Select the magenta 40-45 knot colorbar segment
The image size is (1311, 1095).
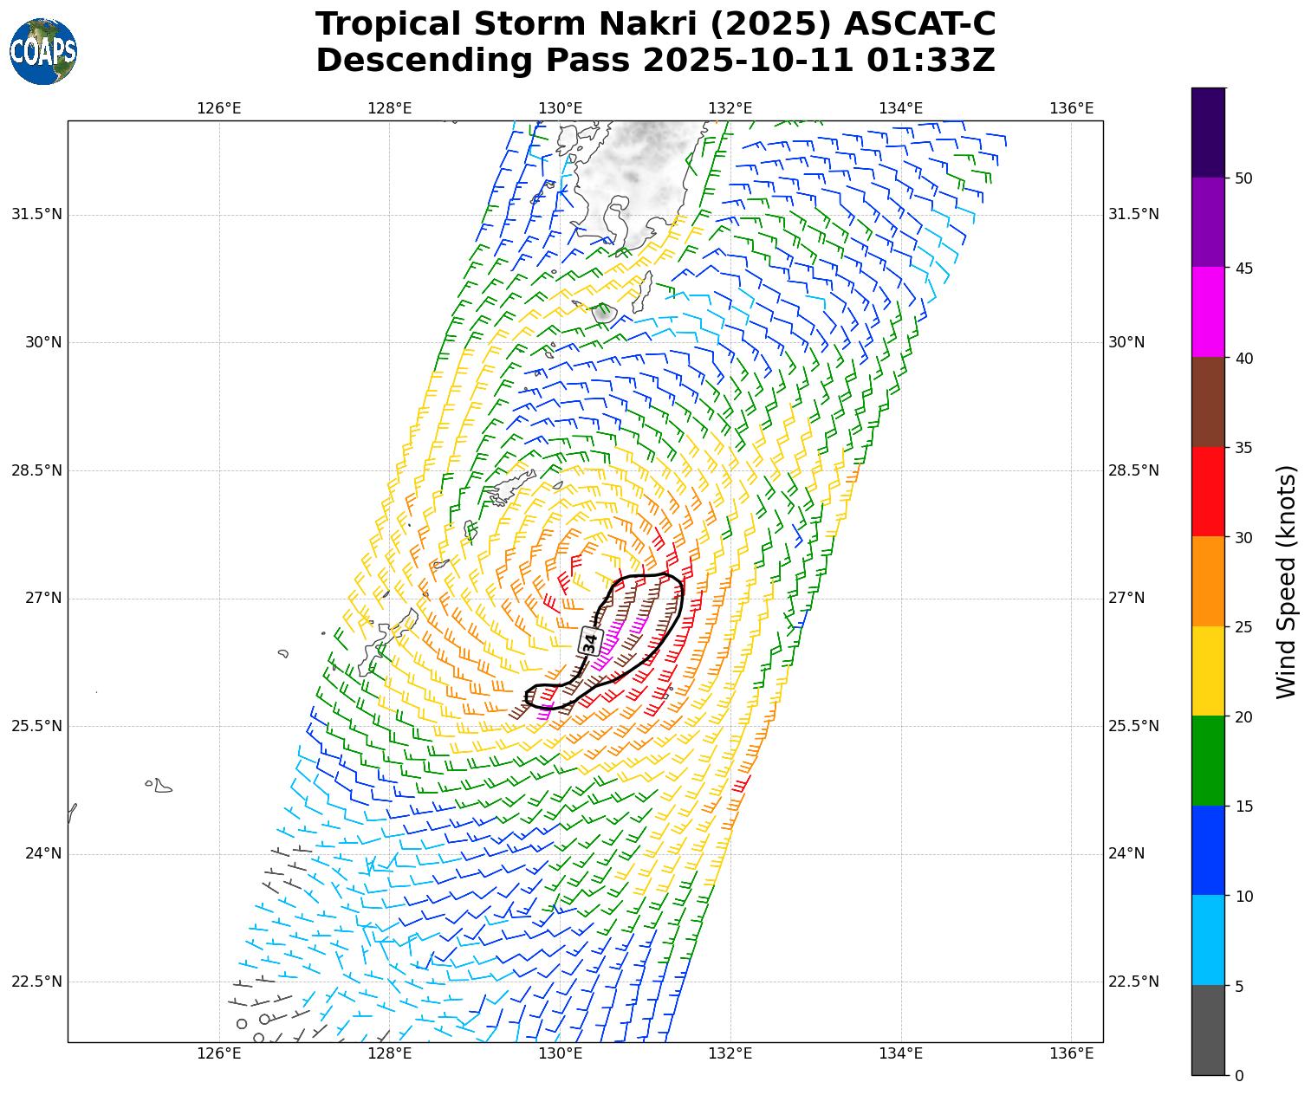(x=1208, y=312)
